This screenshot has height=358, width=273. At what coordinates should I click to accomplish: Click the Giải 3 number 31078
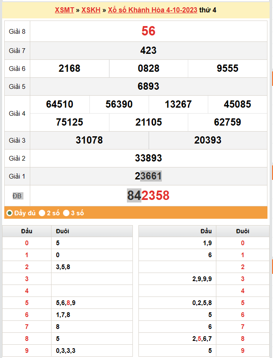point(89,140)
